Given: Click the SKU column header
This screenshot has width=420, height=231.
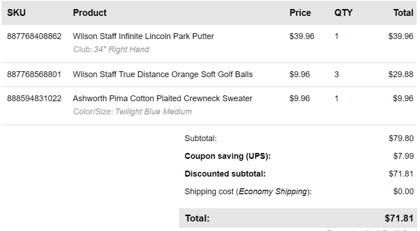Looking at the screenshot, I should coord(16,13).
